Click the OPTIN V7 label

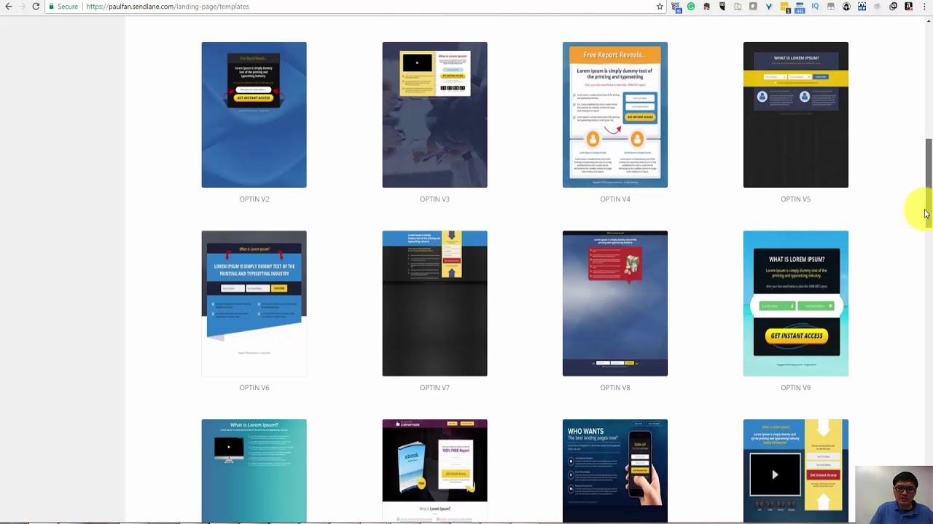tap(434, 387)
